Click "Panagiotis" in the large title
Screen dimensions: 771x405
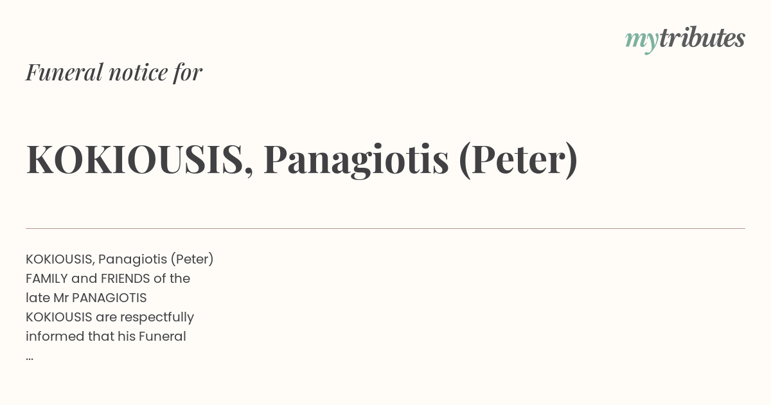tap(356, 159)
